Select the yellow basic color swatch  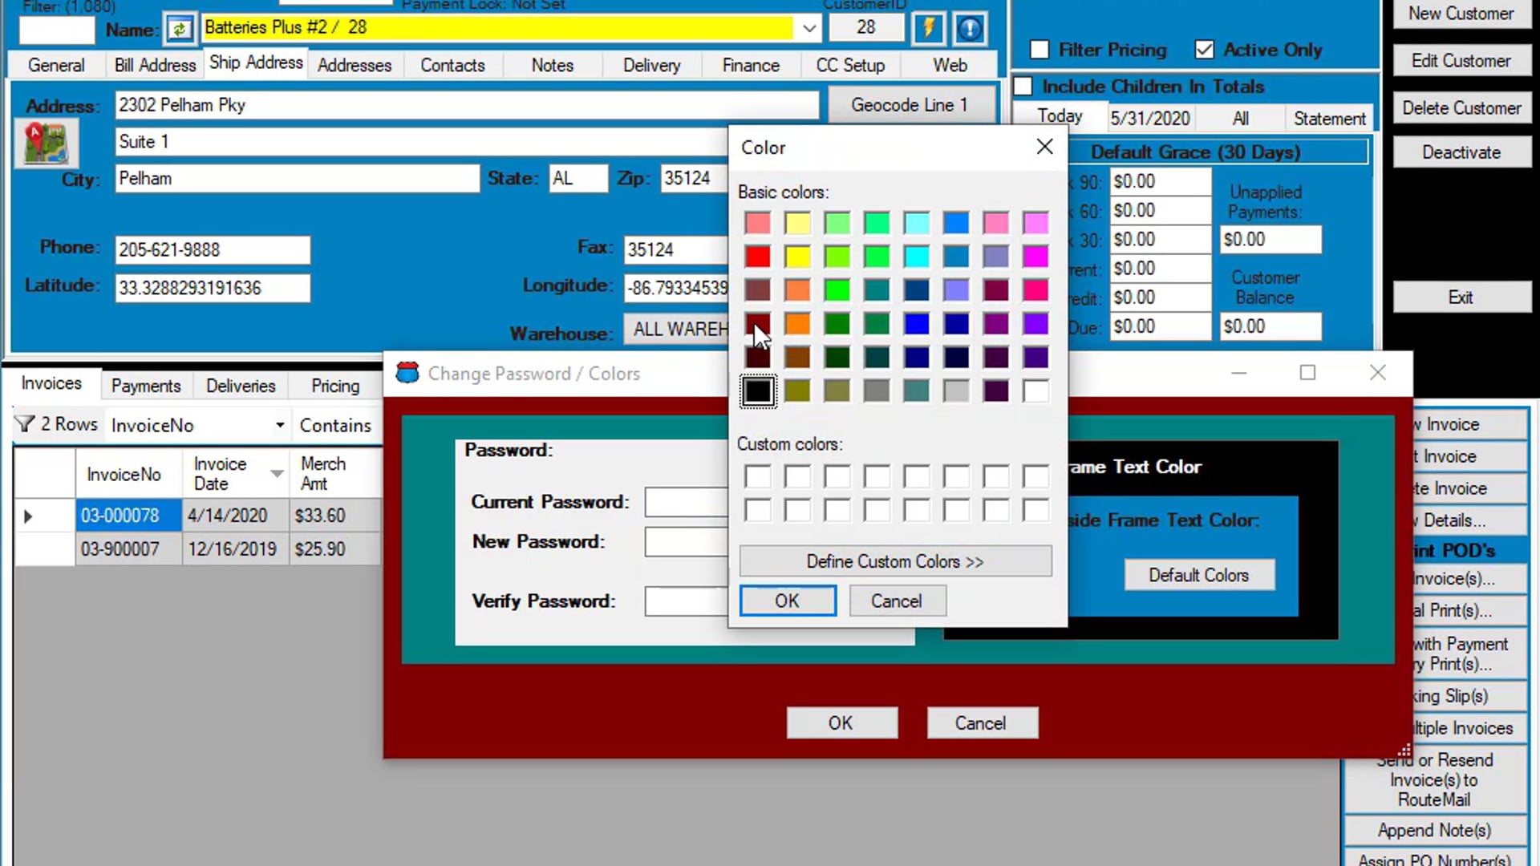797,257
